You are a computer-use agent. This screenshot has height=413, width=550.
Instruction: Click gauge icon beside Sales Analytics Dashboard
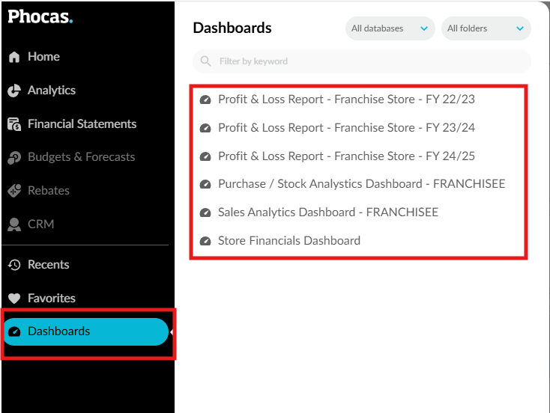[x=205, y=212]
